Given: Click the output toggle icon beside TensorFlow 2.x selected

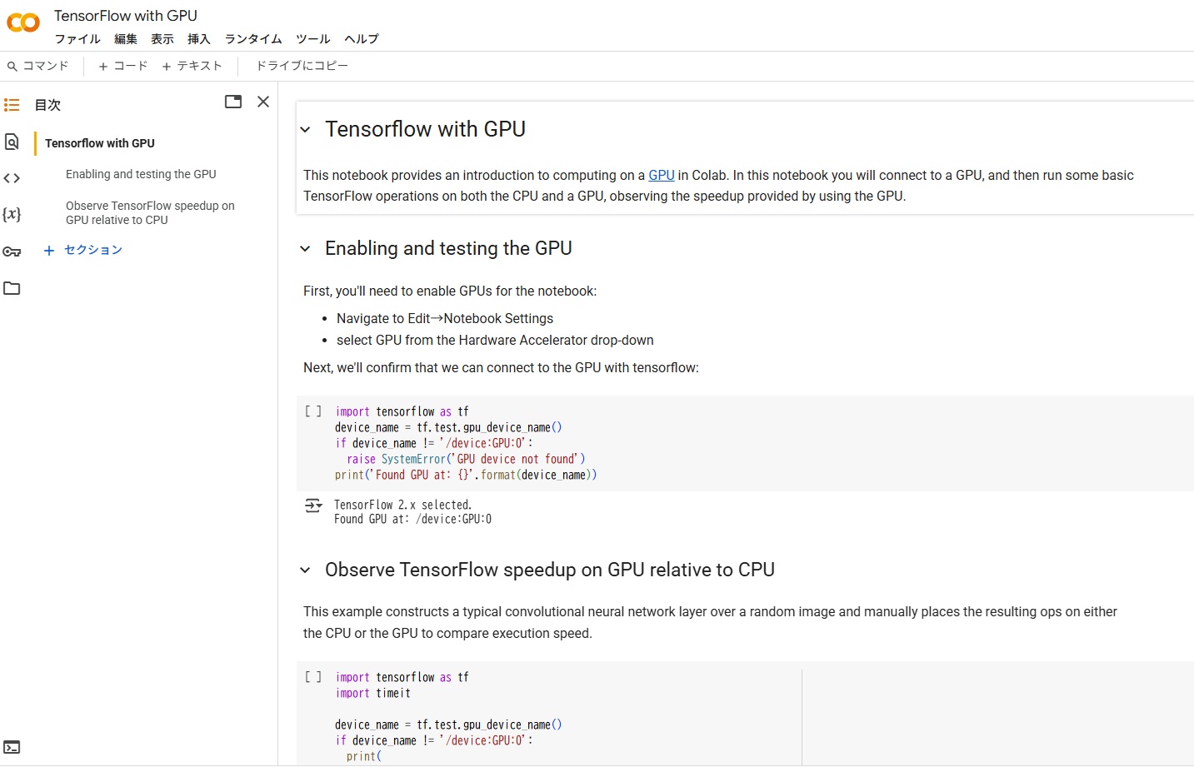Looking at the screenshot, I should pyautogui.click(x=313, y=506).
